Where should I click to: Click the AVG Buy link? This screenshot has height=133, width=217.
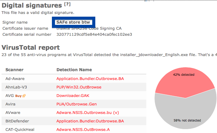coord(19,96)
